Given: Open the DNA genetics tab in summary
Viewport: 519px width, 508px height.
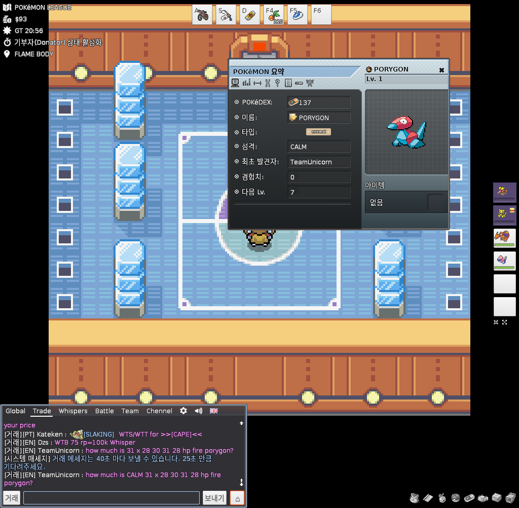Looking at the screenshot, I should [x=268, y=83].
